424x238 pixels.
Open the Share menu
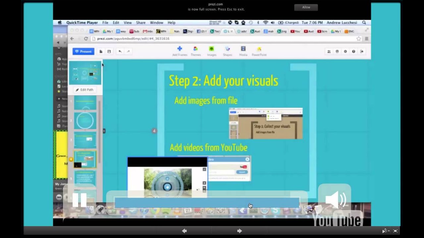(x=140, y=23)
